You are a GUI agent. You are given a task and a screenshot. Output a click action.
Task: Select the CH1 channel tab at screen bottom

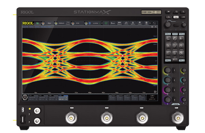click(x=33, y=98)
